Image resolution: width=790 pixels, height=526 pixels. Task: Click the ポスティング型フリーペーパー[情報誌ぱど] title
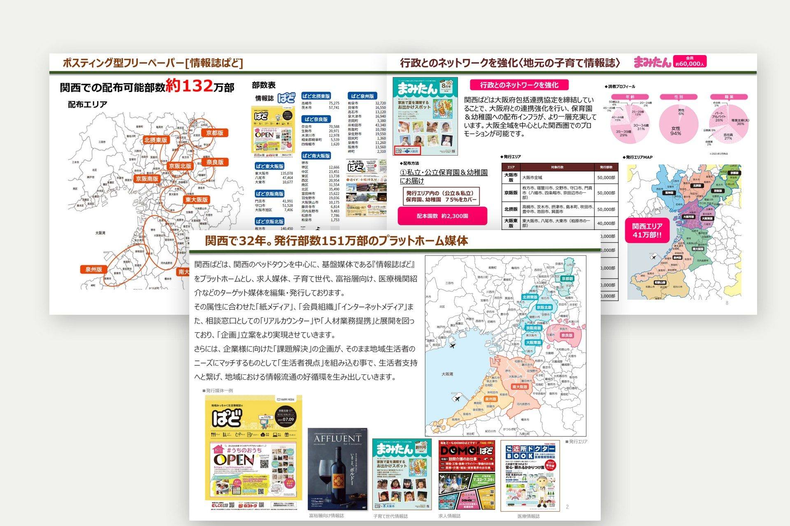click(153, 63)
